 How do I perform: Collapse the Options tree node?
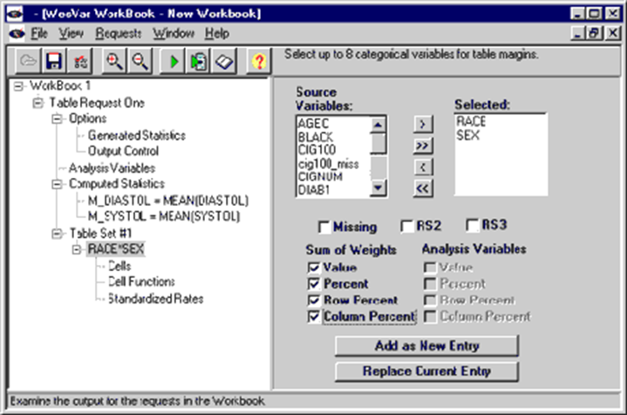pyautogui.click(x=58, y=119)
